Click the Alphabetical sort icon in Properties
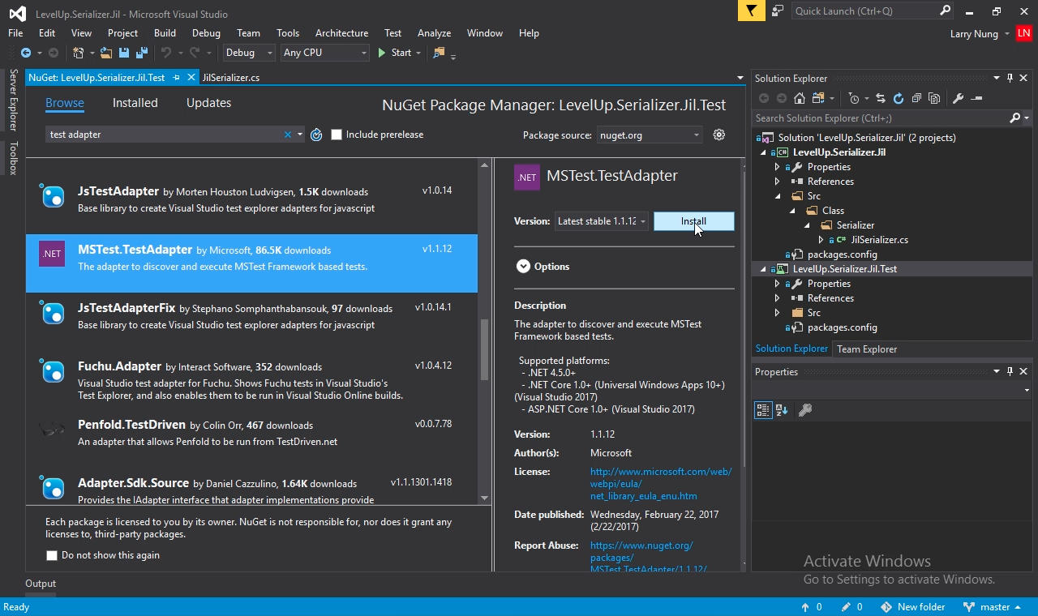 (782, 410)
